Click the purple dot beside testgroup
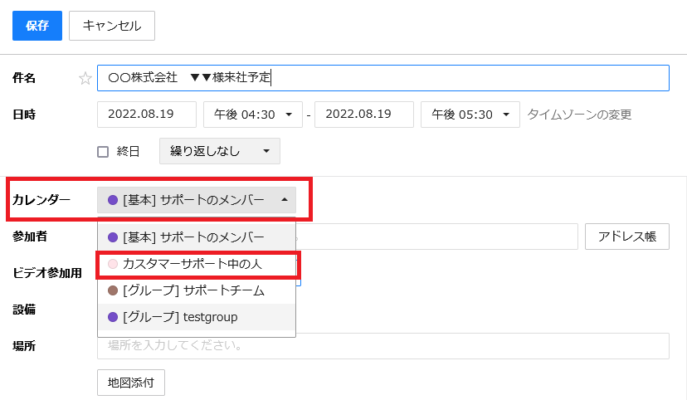The width and height of the screenshot is (687, 400). (x=113, y=317)
